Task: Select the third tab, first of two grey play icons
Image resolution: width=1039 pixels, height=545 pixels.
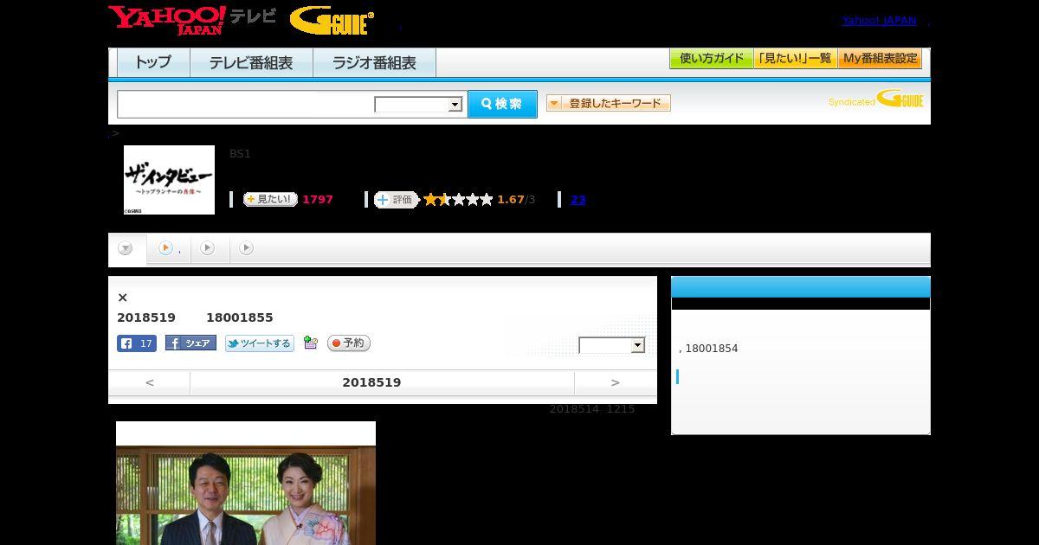Action: (207, 248)
